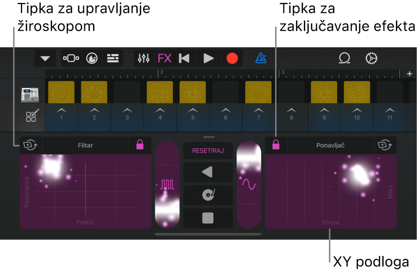Viewport: 417px width, 275px height.
Task: Play the yellow loop cell above column 5
Action: click(x=192, y=93)
